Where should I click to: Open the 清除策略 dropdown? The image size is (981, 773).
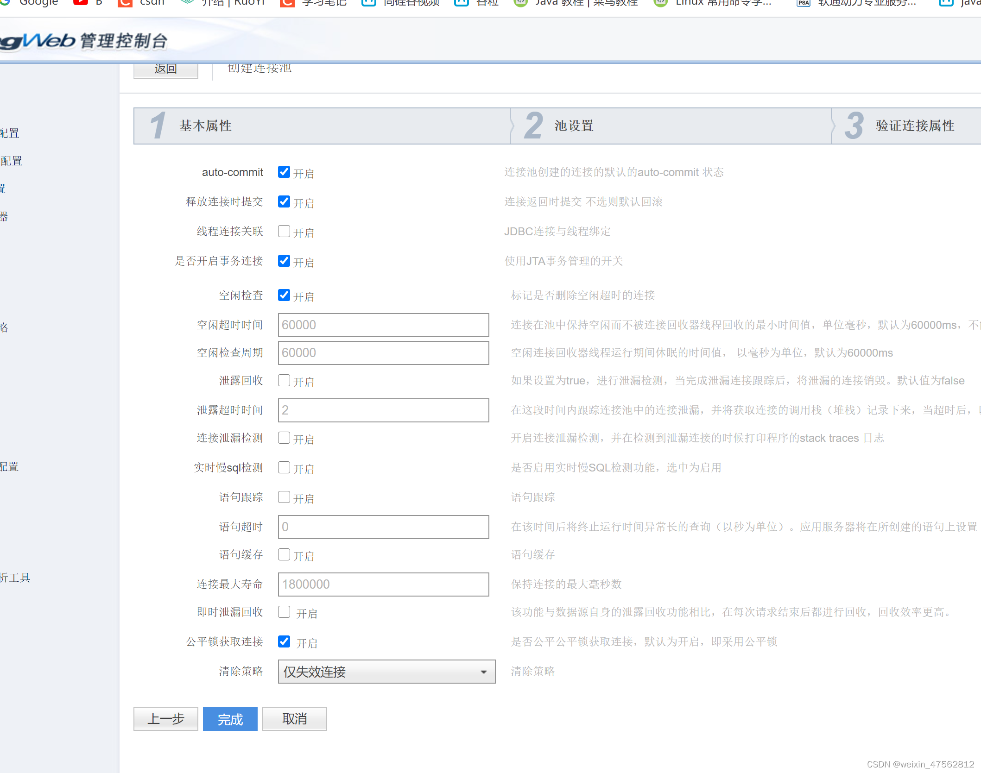(x=386, y=672)
